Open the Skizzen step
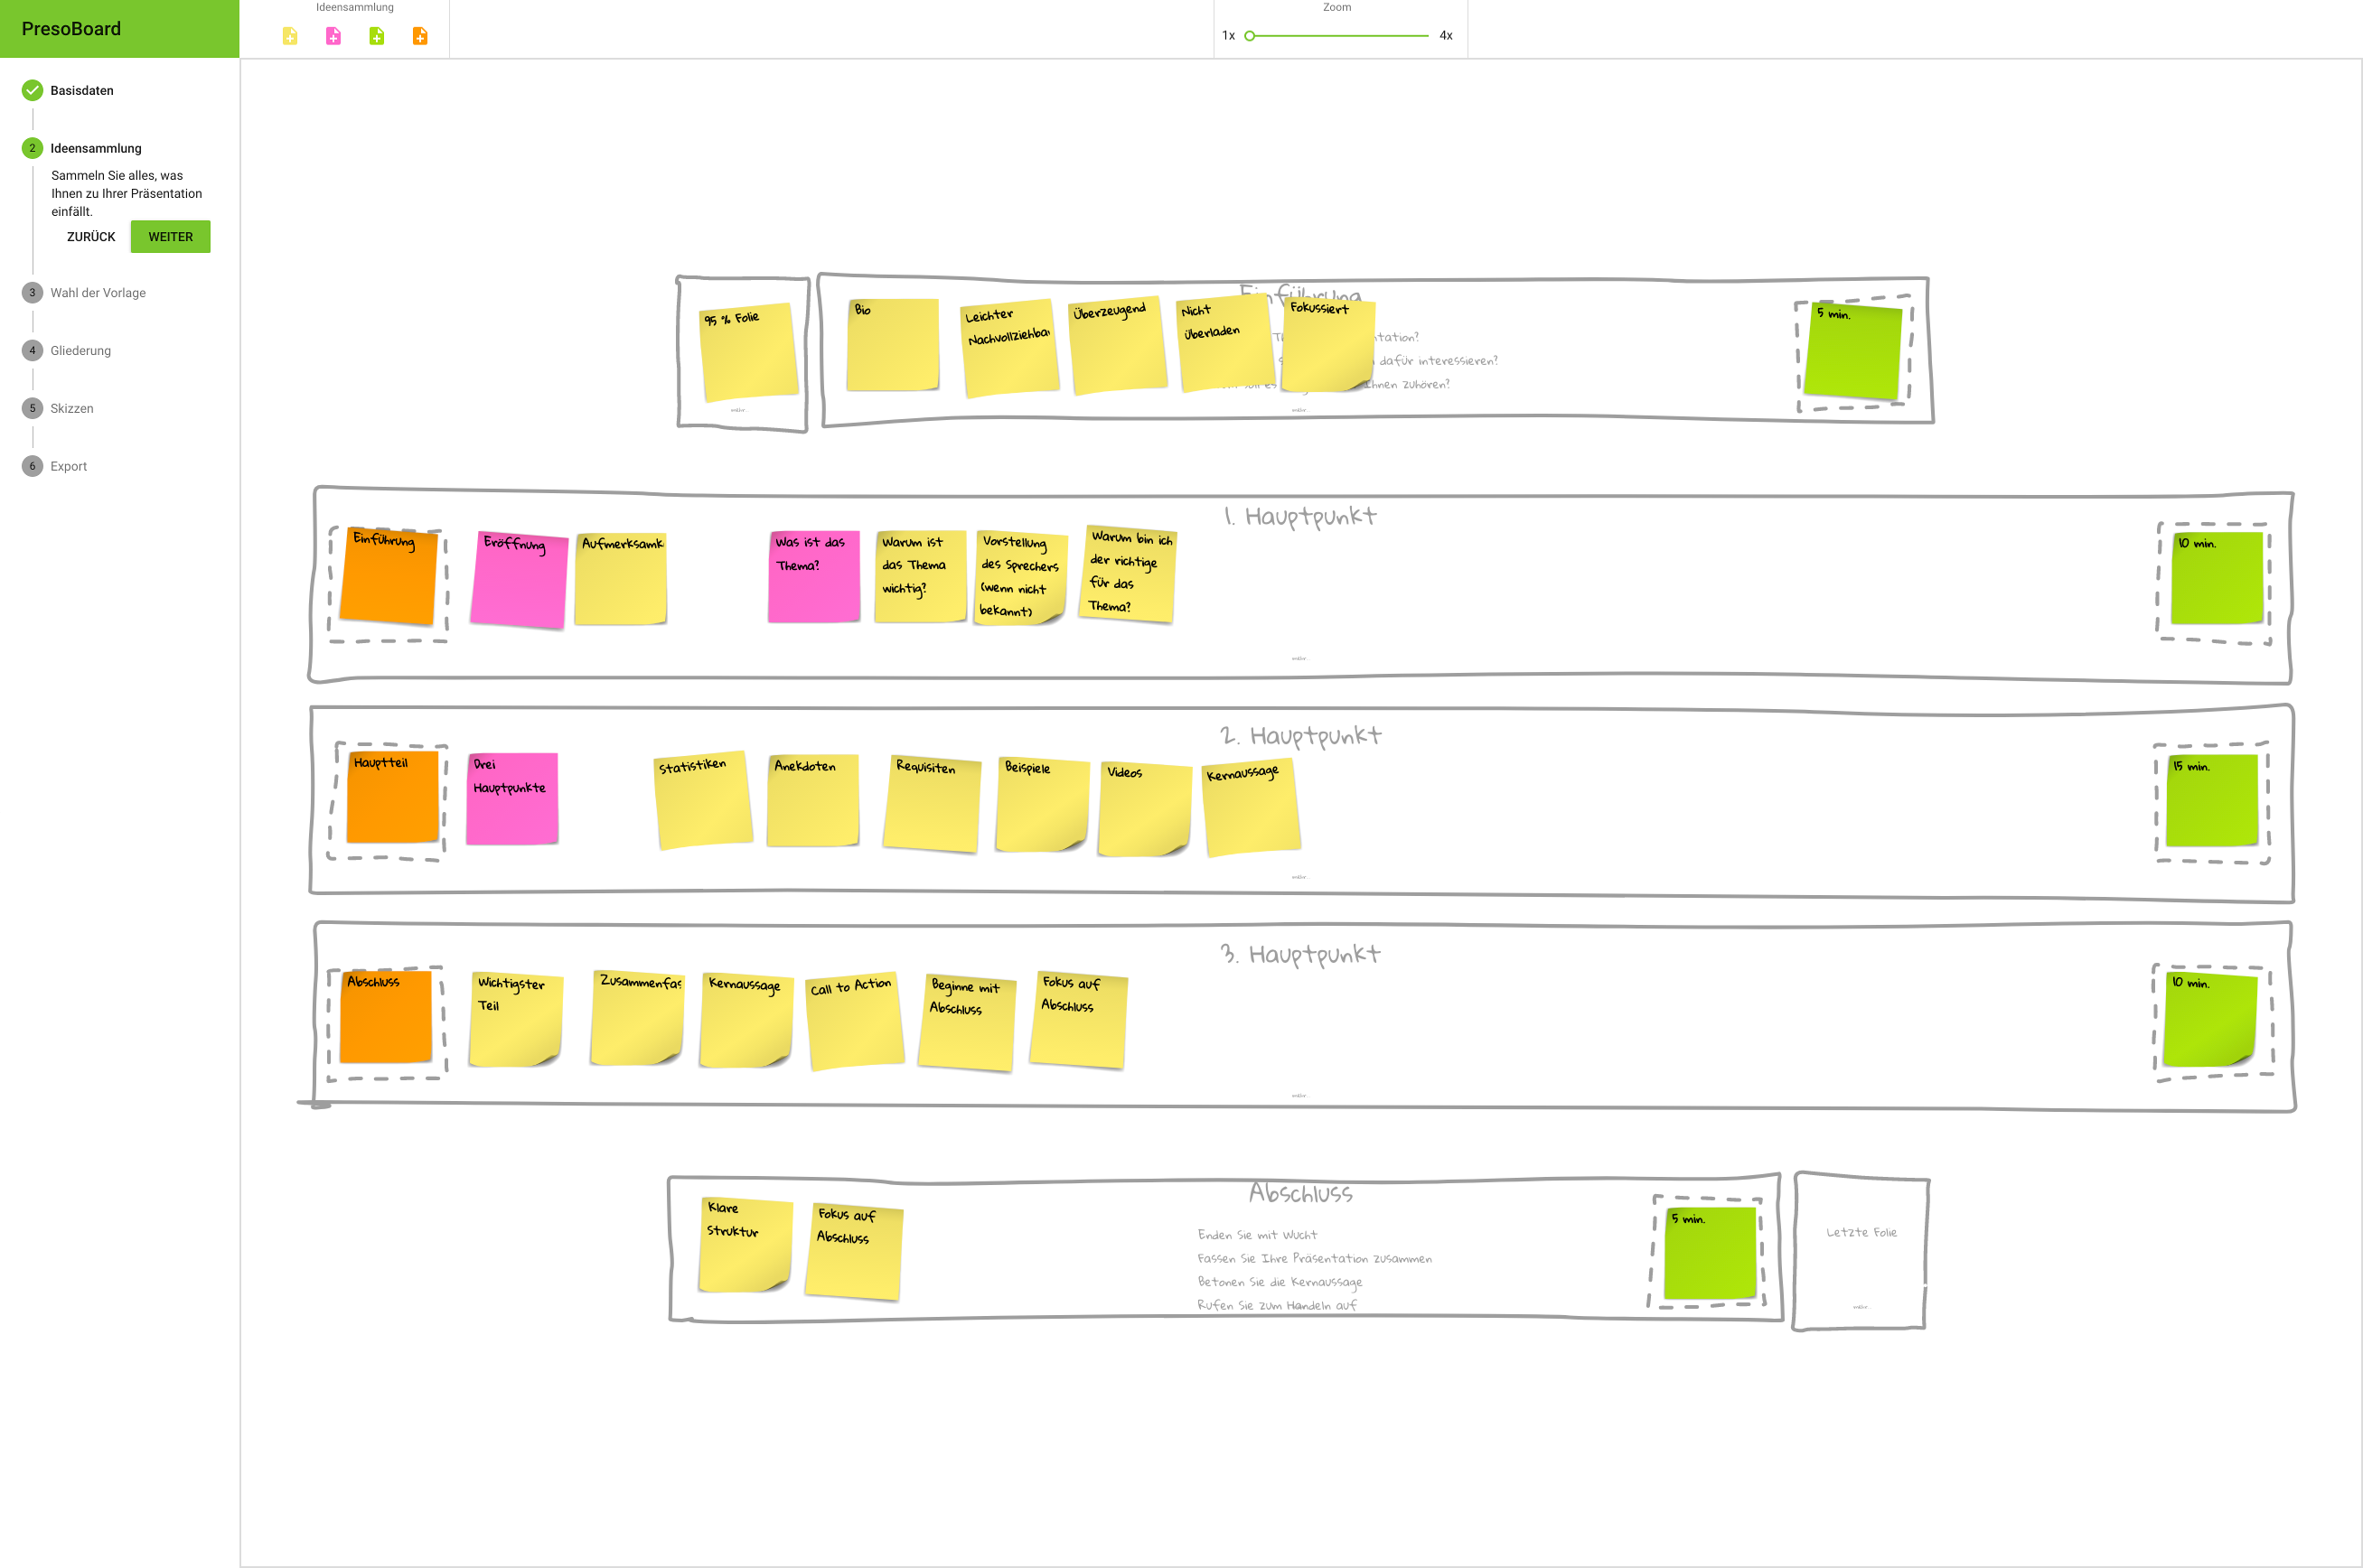 pos(71,409)
